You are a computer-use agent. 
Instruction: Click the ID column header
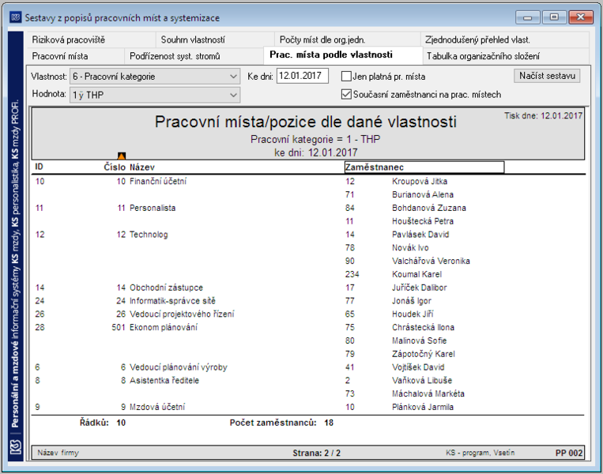[x=40, y=167]
